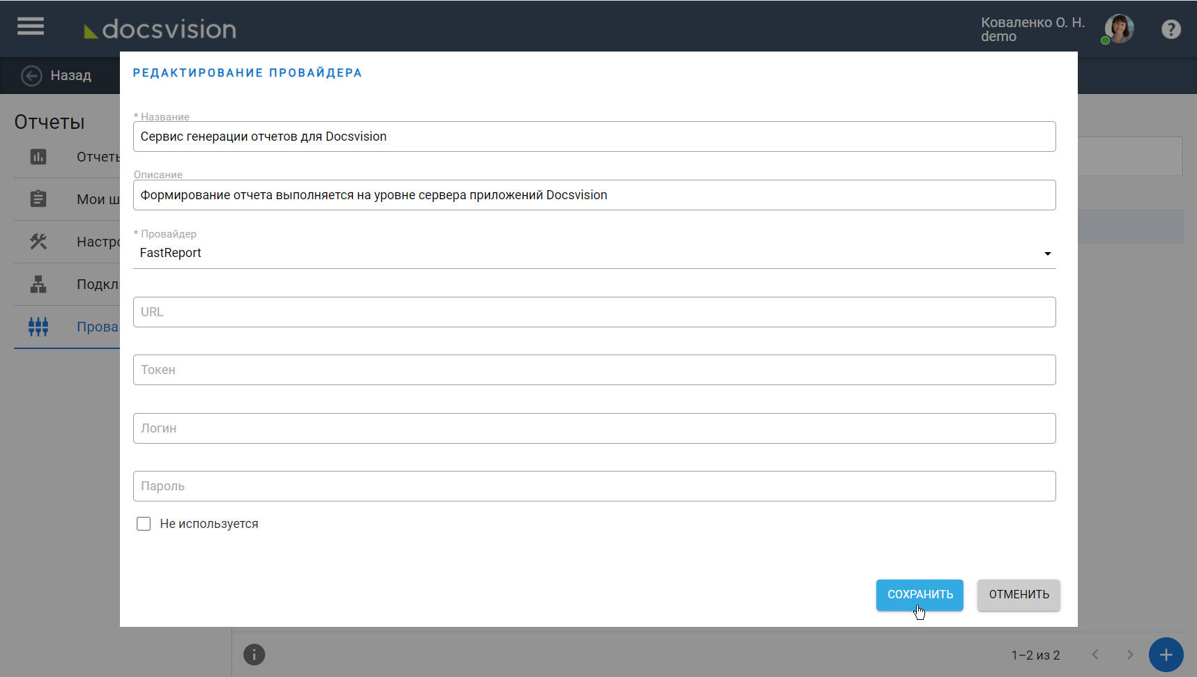This screenshot has width=1197, height=677.
Task: Click the docsvision logo
Action: [160, 29]
